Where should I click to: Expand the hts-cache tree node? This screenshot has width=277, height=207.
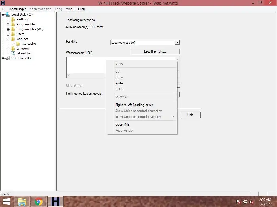point(13,44)
